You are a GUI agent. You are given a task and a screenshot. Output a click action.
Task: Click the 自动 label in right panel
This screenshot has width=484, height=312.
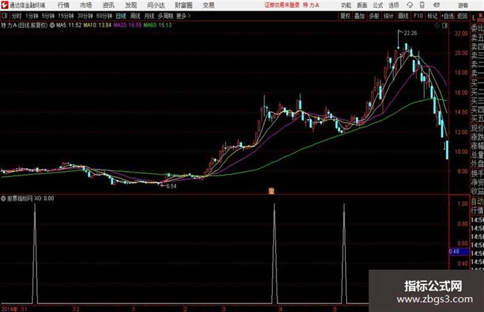pyautogui.click(x=477, y=202)
